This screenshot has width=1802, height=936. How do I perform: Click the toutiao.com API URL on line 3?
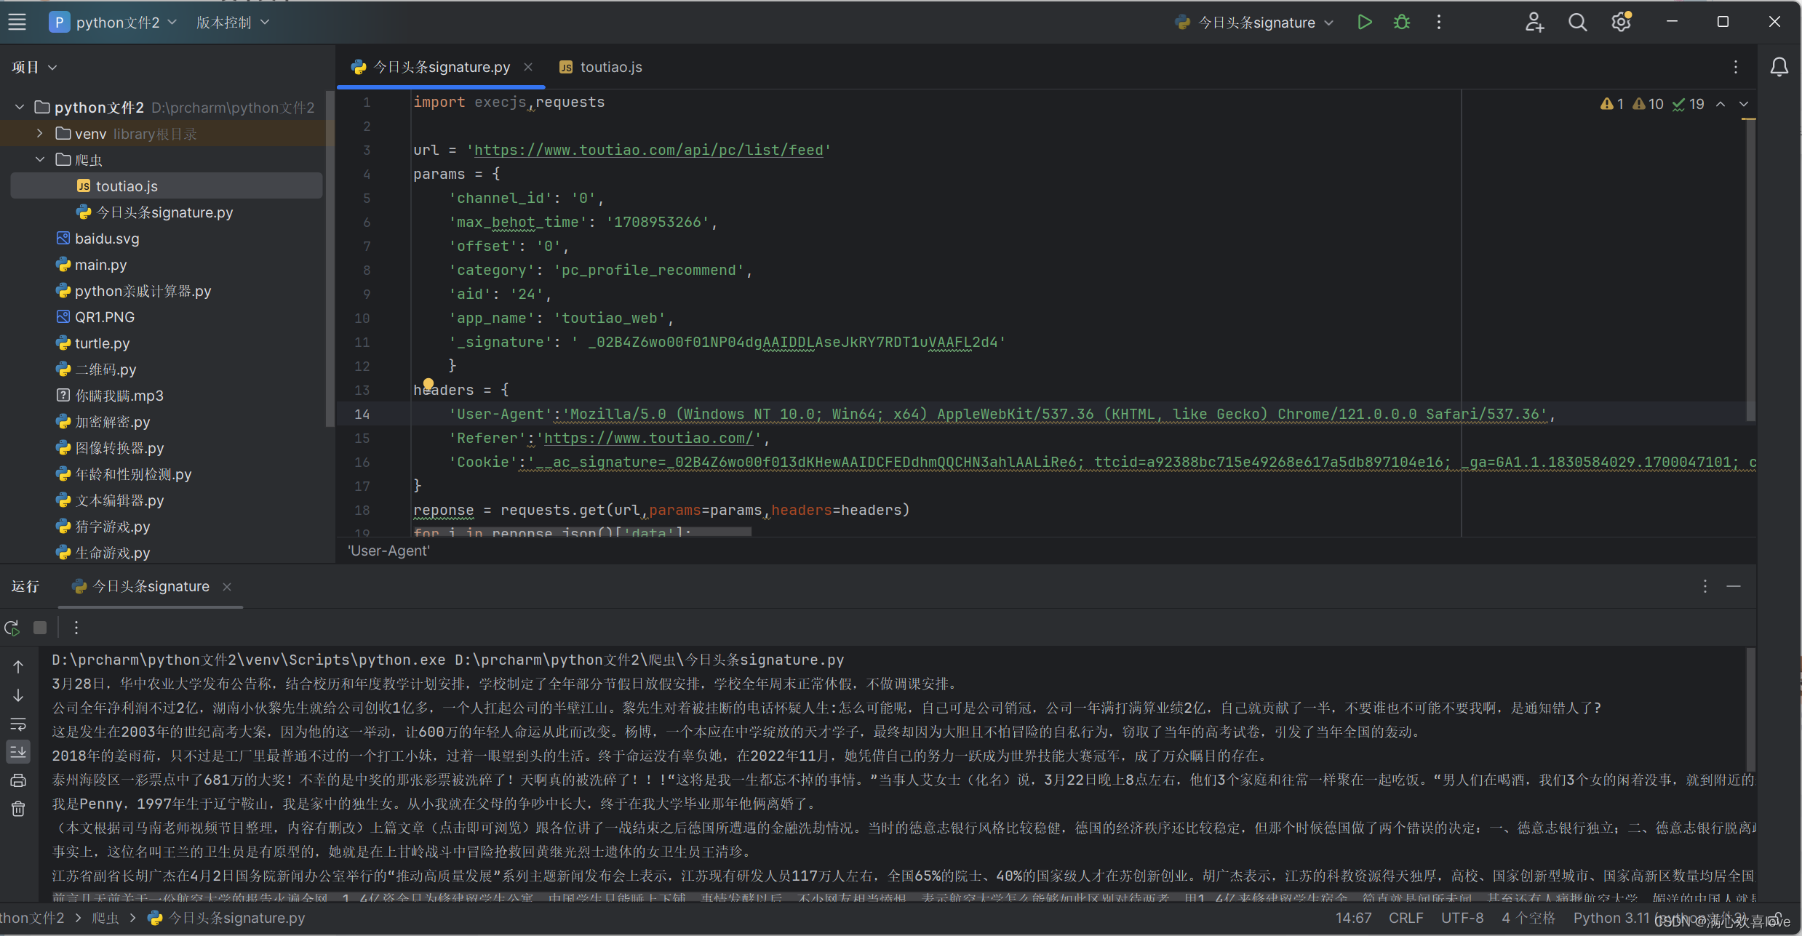coord(648,151)
